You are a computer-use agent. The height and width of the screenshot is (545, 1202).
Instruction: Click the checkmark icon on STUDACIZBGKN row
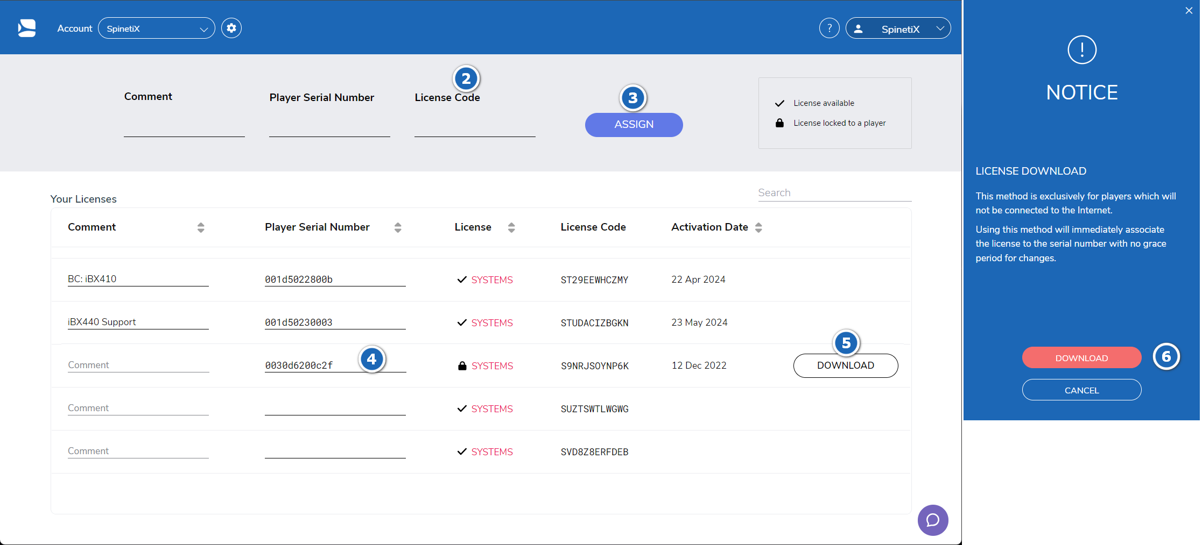[x=462, y=322]
